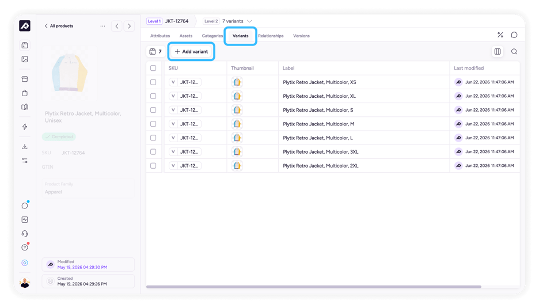Open the headset support icon

click(25, 233)
